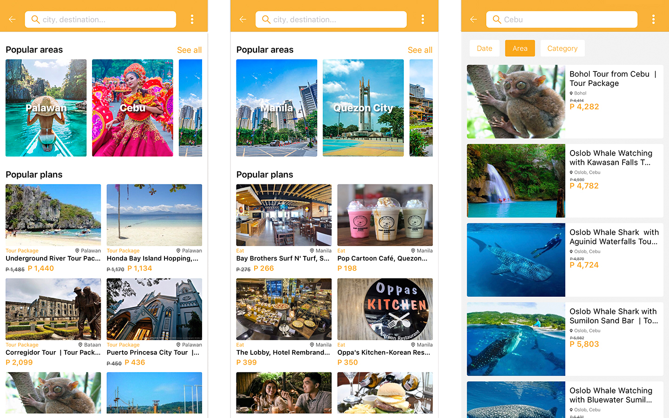The image size is (669, 418).
Task: Click magnifier icon in leftmost search box
Action: pyautogui.click(x=35, y=20)
